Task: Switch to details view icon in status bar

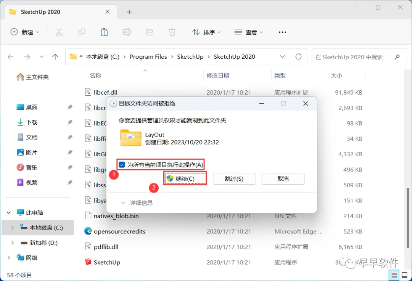Action: point(394,275)
